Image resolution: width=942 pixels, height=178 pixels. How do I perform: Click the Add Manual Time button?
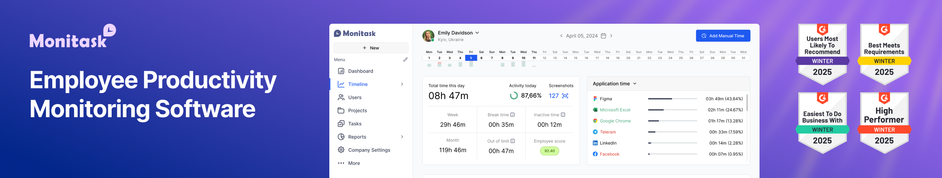(x=723, y=36)
